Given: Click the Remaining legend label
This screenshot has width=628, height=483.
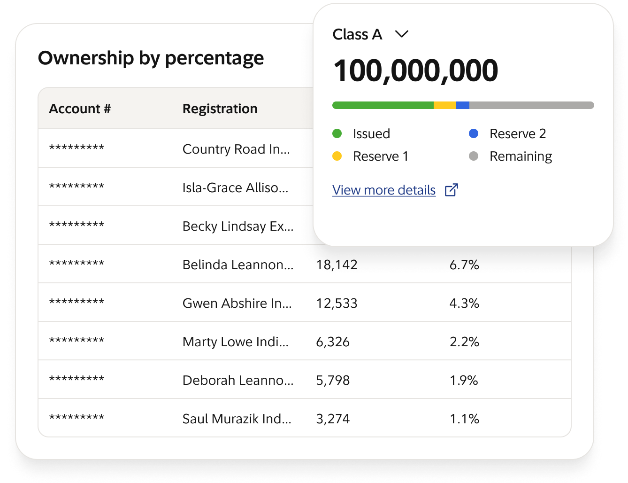Looking at the screenshot, I should (521, 156).
